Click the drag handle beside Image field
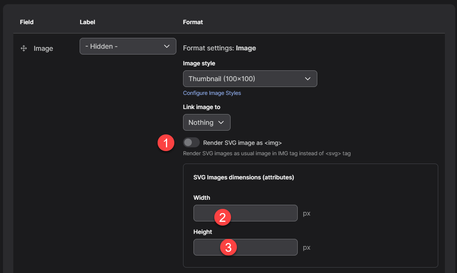 point(24,49)
